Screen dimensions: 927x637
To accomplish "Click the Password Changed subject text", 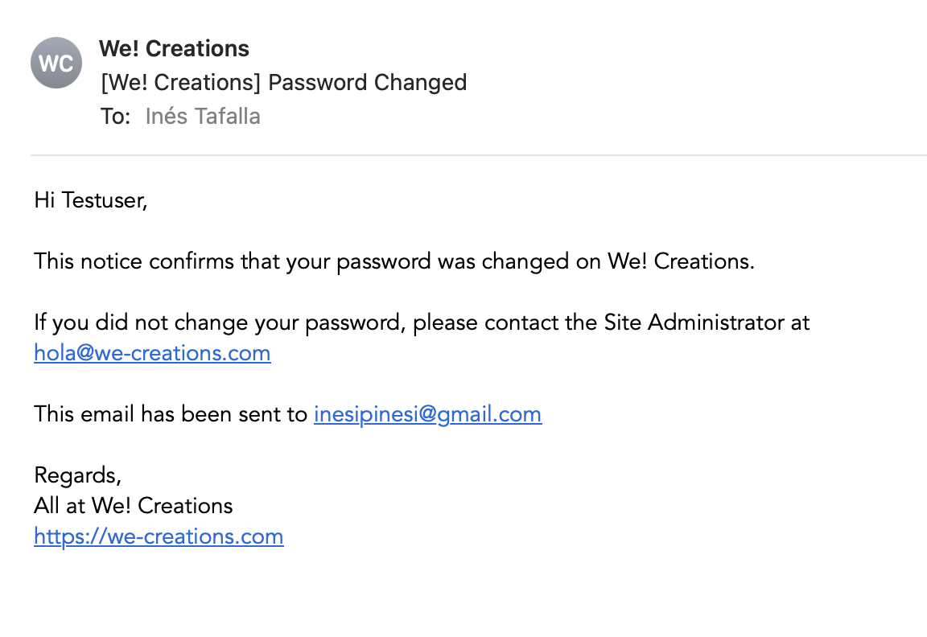I will (367, 82).
